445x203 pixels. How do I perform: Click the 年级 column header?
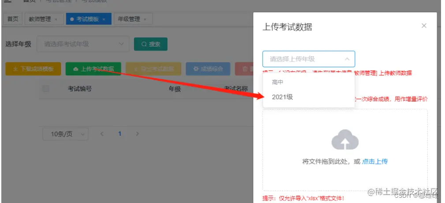pos(175,89)
